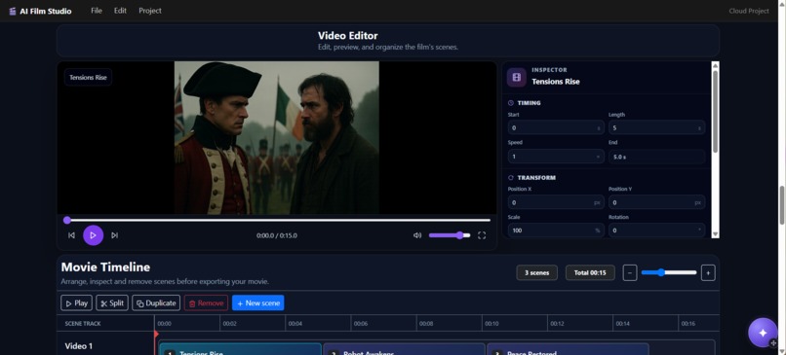Click the Cloud Project label
The height and width of the screenshot is (355, 786).
click(x=748, y=11)
